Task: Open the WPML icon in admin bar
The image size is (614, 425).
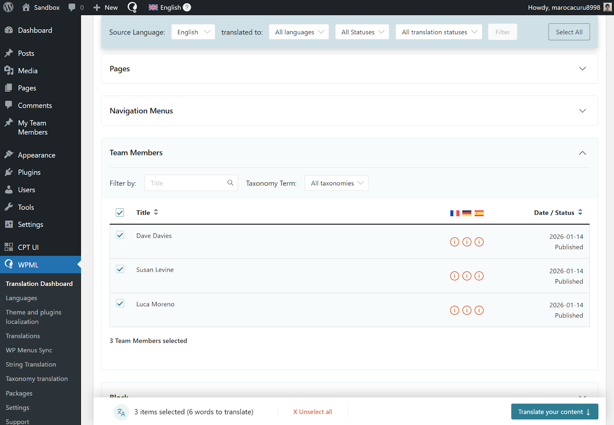Action: (x=132, y=7)
